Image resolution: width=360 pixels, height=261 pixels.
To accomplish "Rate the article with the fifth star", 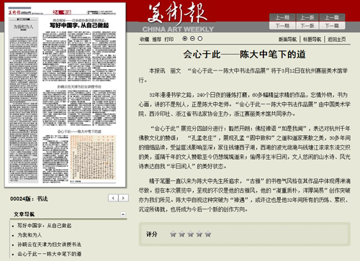I will (208, 234).
